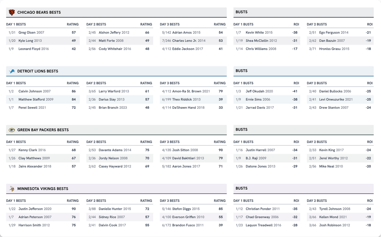Click Matthew Stafford 2009 row
The height and width of the screenshot is (237, 381).
coord(36,100)
